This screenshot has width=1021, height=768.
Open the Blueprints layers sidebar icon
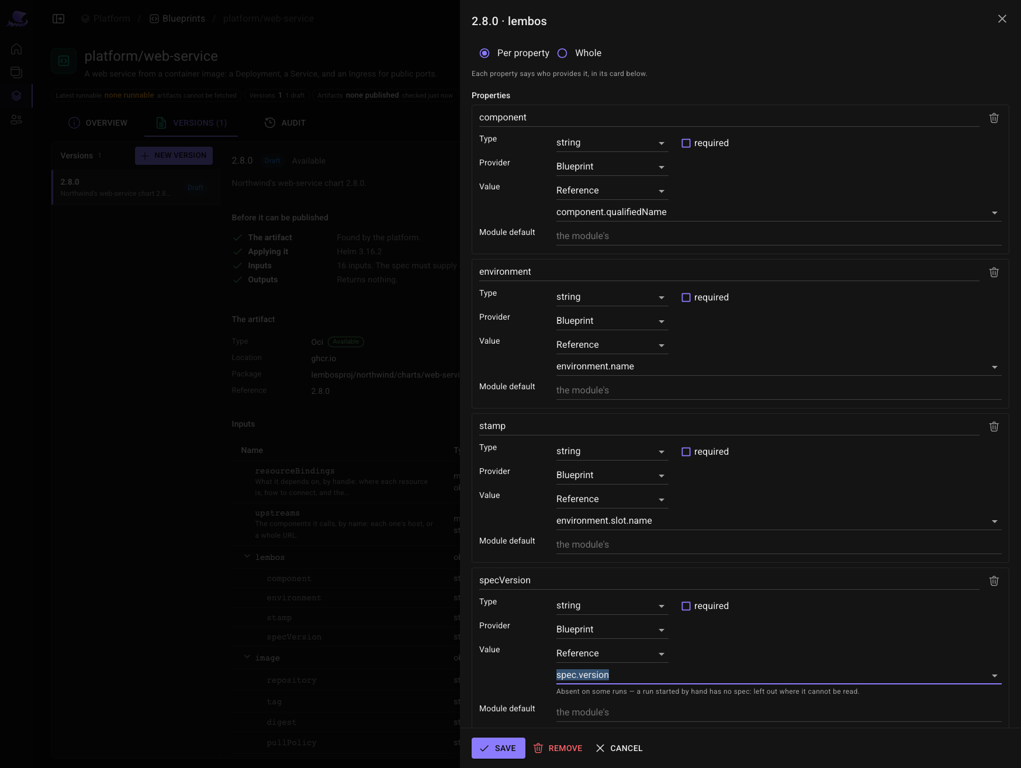point(16,96)
